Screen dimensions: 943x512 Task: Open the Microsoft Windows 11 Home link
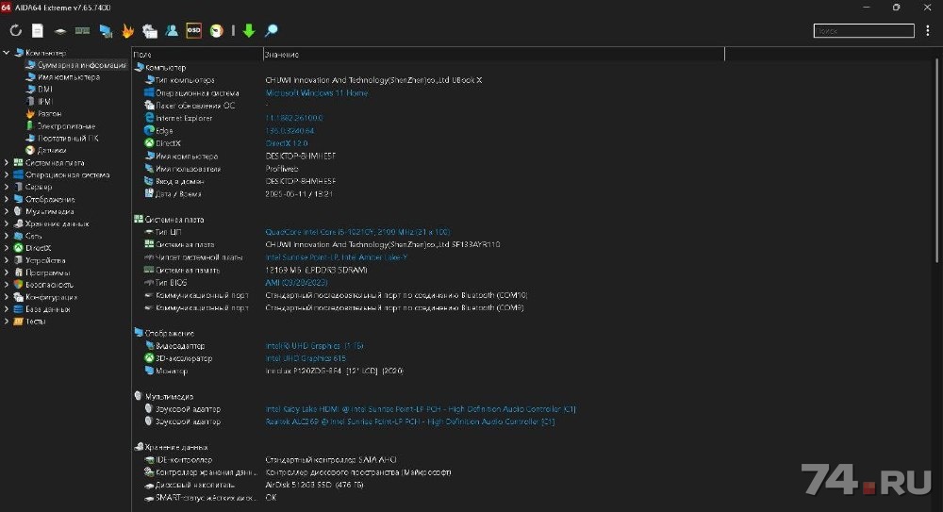pos(316,92)
